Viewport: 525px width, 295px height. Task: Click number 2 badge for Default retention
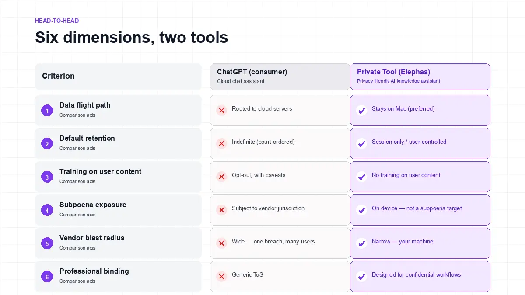coord(47,144)
